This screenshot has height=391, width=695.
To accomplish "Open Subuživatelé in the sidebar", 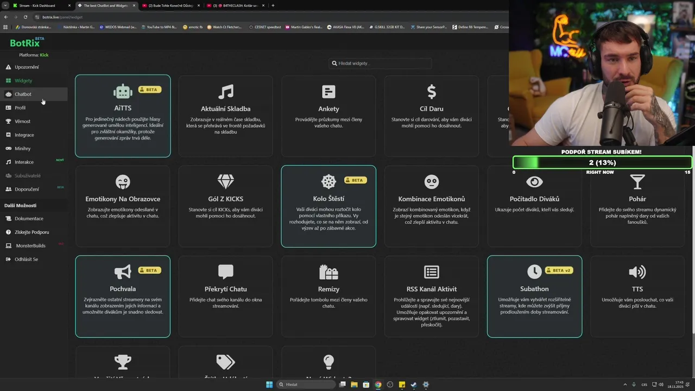I will tap(34, 175).
